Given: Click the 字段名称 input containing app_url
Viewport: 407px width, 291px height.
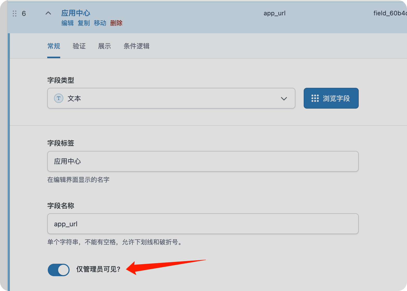Looking at the screenshot, I should pos(203,224).
